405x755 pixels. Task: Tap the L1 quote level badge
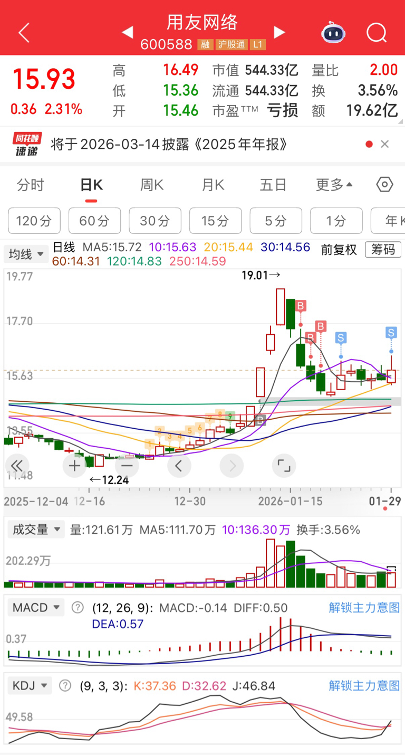tap(258, 45)
